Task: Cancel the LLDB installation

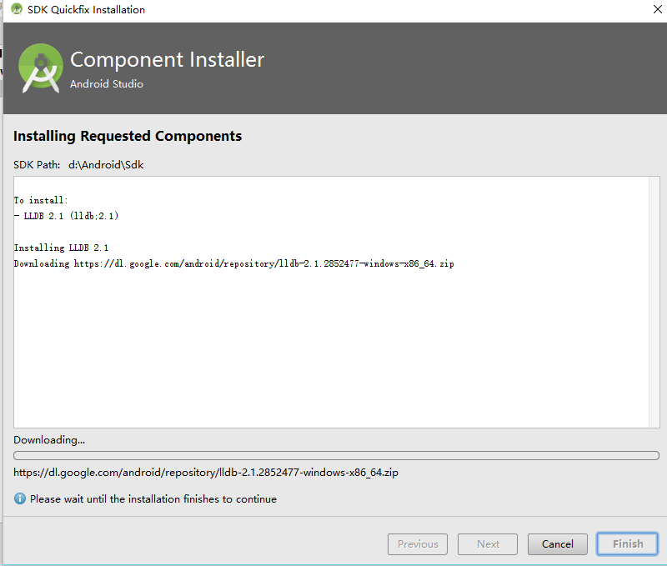Action: tap(557, 543)
